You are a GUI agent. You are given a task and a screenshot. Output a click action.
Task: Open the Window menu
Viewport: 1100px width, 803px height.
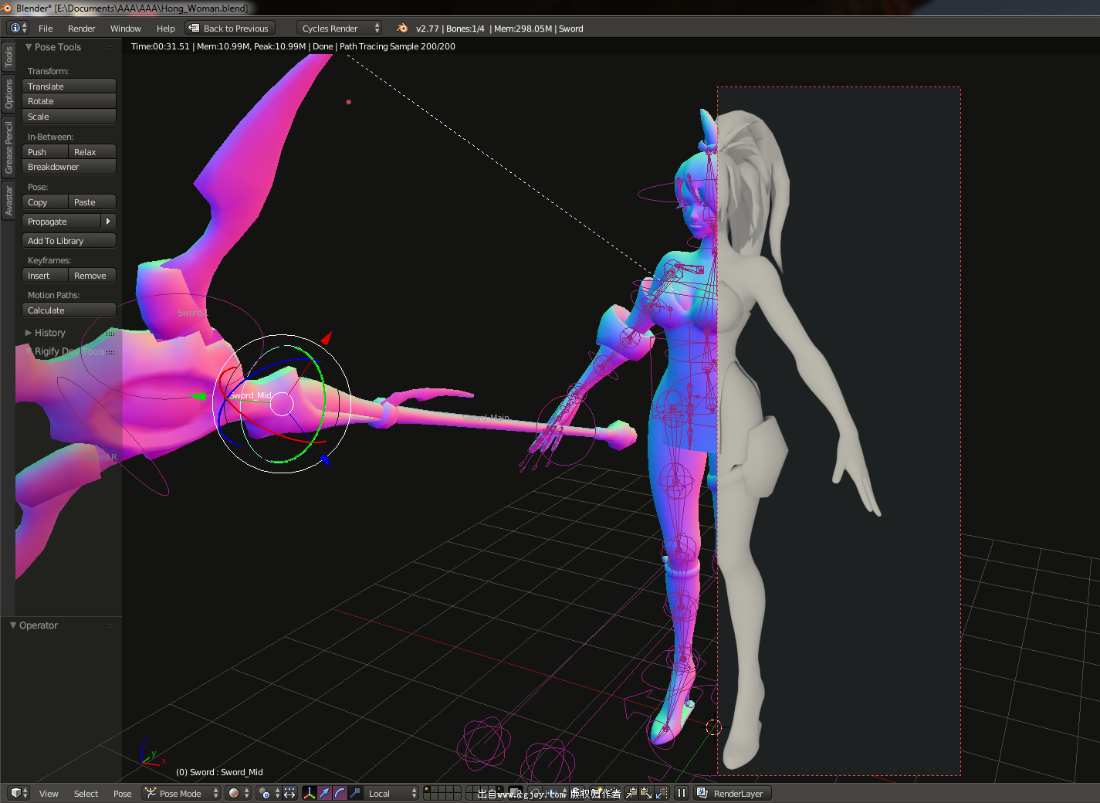coord(125,29)
